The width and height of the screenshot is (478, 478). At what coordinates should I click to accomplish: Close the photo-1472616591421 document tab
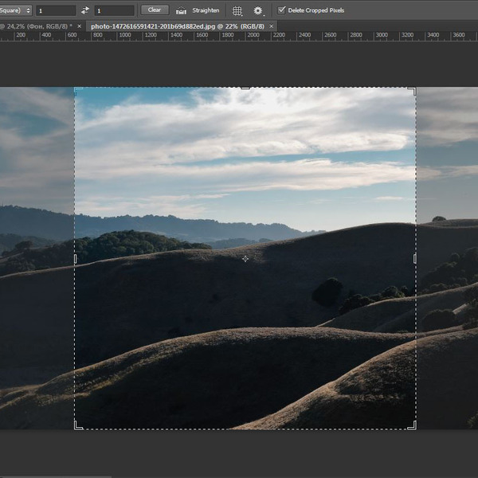coord(272,25)
